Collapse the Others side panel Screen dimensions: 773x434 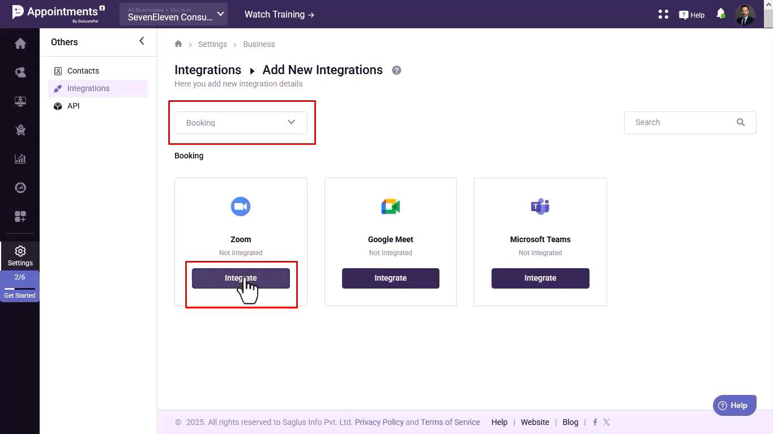pyautogui.click(x=142, y=41)
